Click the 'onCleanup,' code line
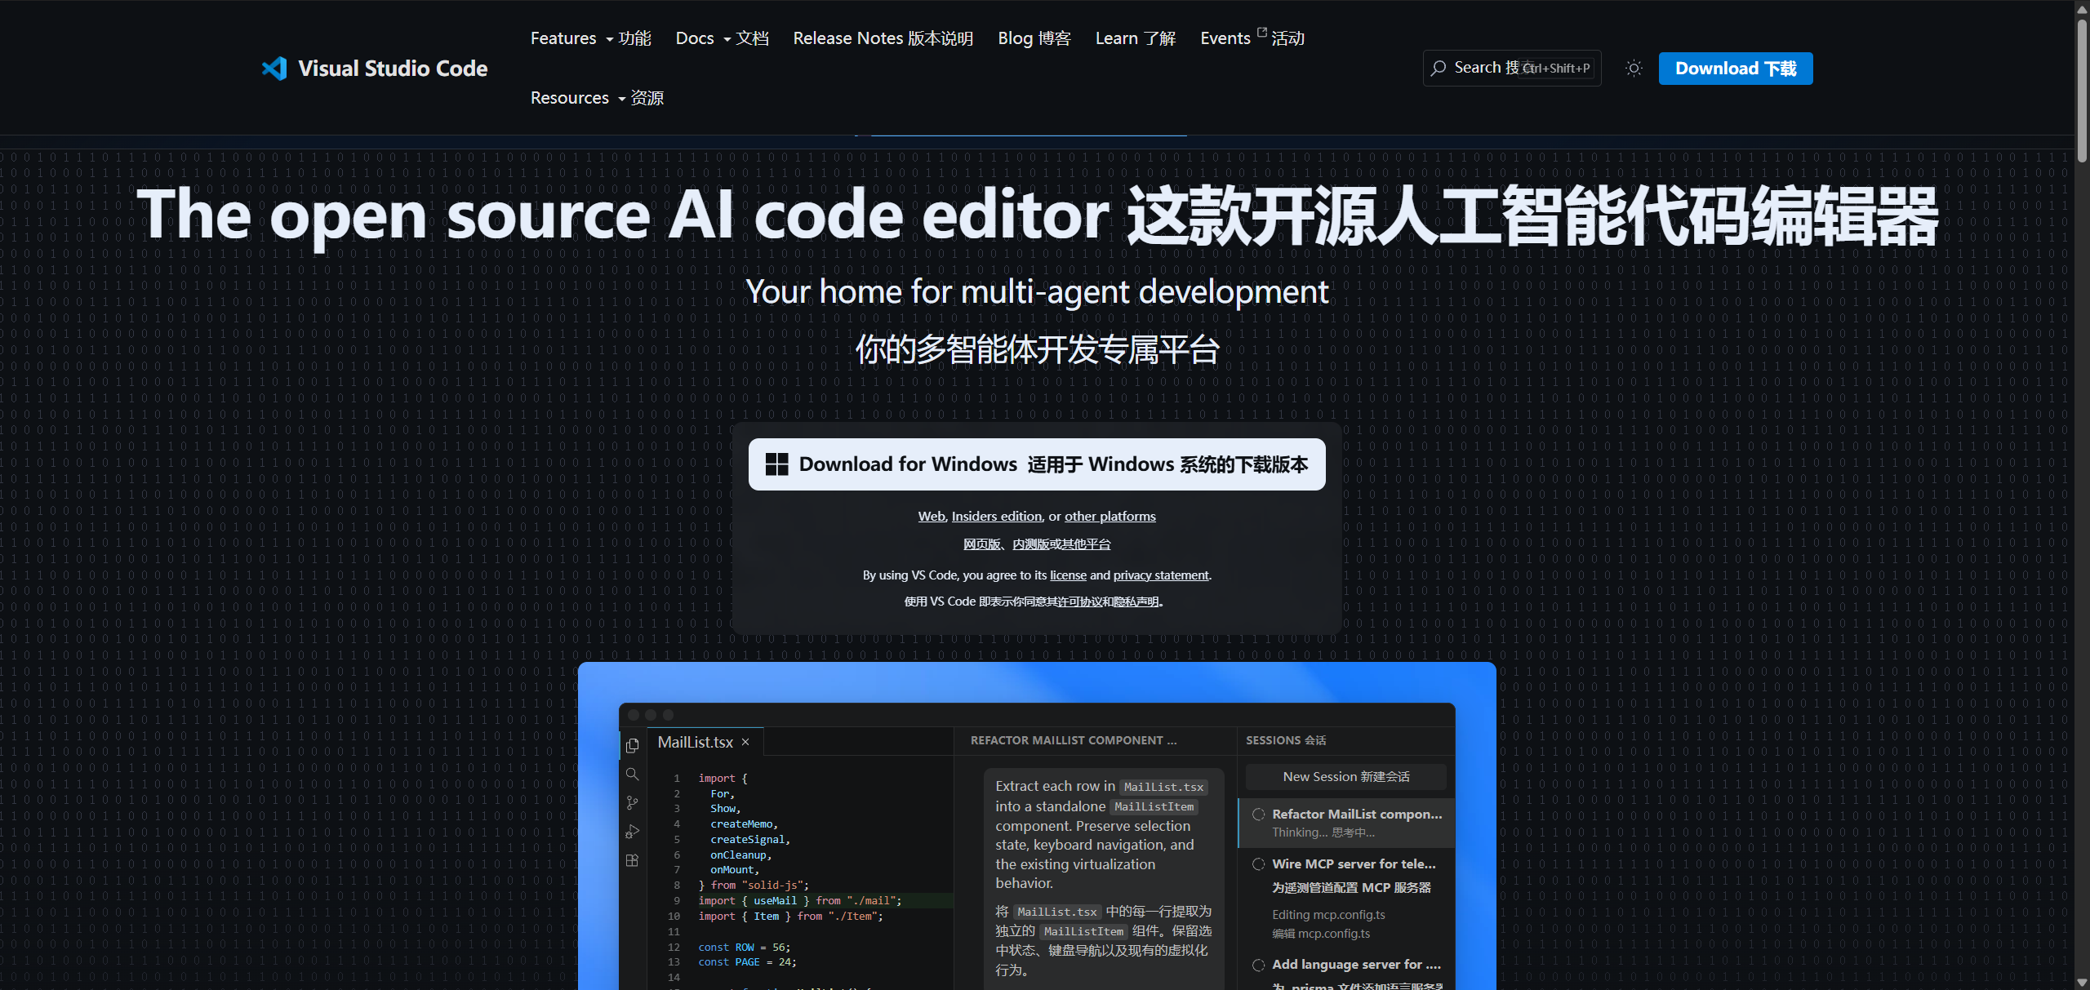Viewport: 2090px width, 990px height. 740,855
